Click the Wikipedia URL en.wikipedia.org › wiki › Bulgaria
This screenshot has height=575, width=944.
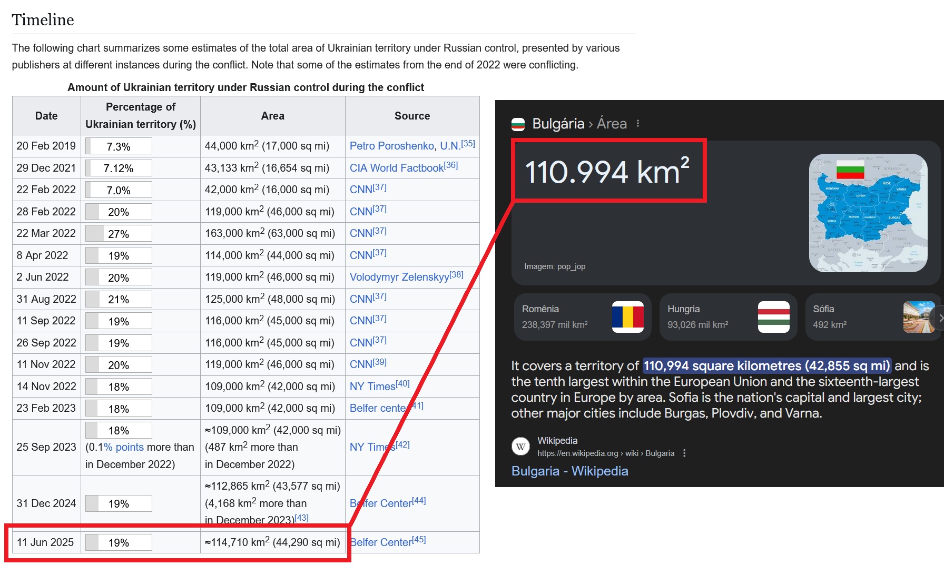point(606,453)
